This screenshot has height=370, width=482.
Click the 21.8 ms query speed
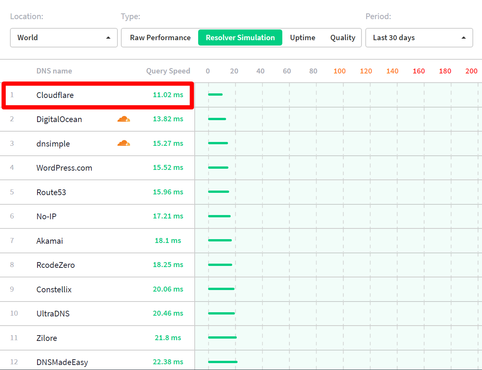tap(168, 337)
